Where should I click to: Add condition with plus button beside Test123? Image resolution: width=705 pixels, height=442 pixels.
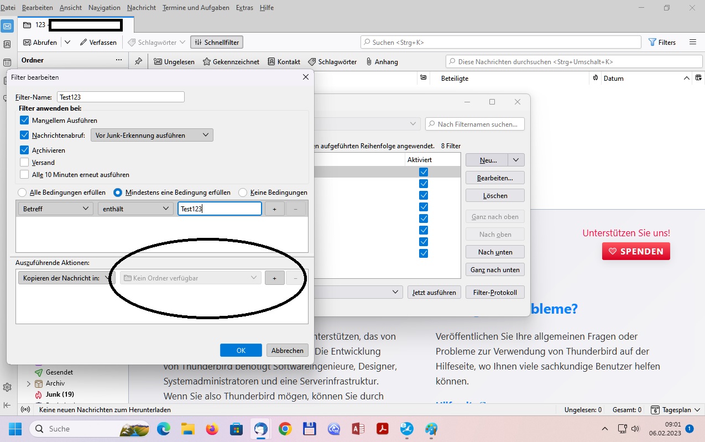(275, 209)
